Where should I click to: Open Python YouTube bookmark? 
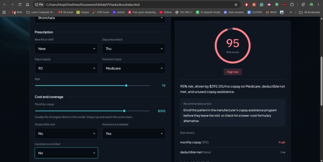click(x=166, y=12)
